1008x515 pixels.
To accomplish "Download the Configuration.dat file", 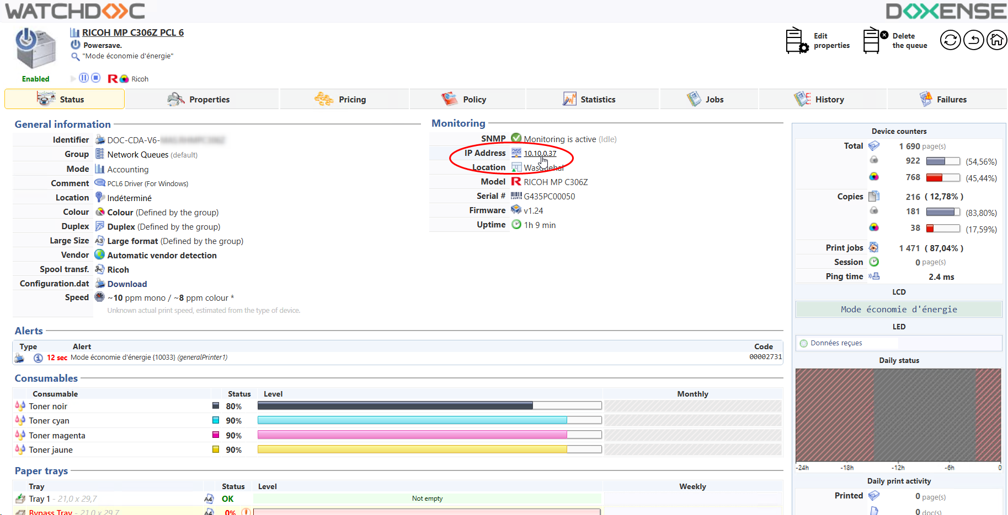I will pyautogui.click(x=127, y=284).
